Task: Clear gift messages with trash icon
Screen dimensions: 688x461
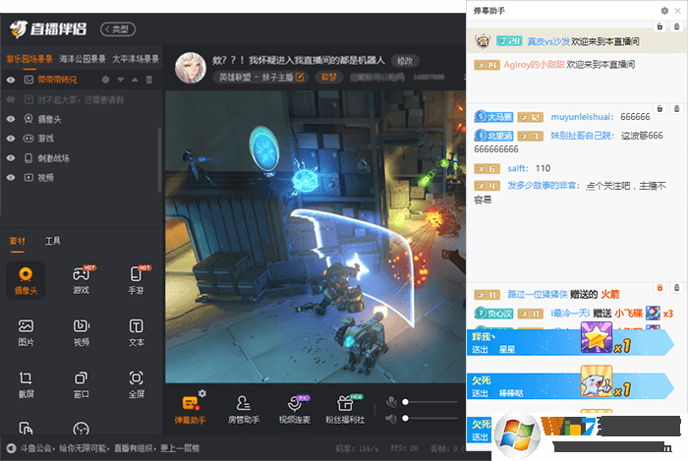Action: pos(676,288)
